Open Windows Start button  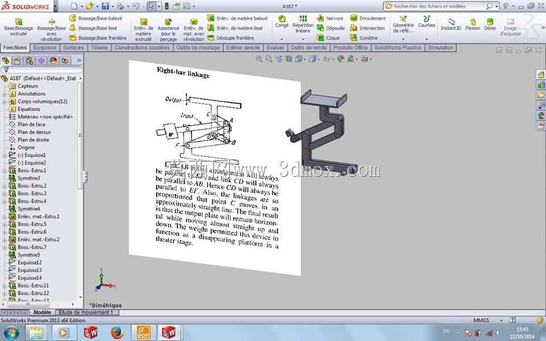[11, 332]
